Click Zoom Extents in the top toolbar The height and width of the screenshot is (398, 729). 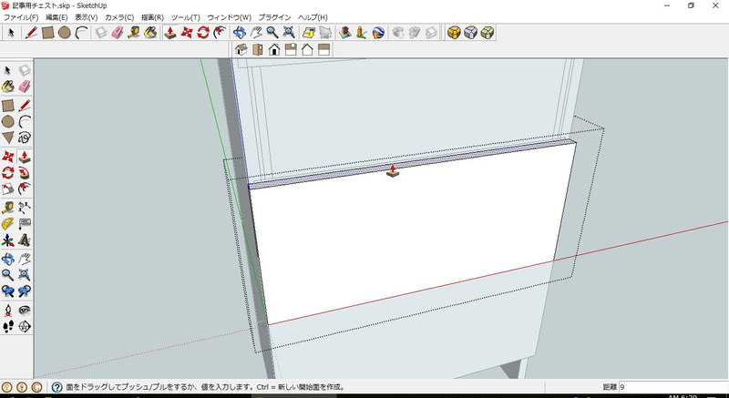point(290,33)
